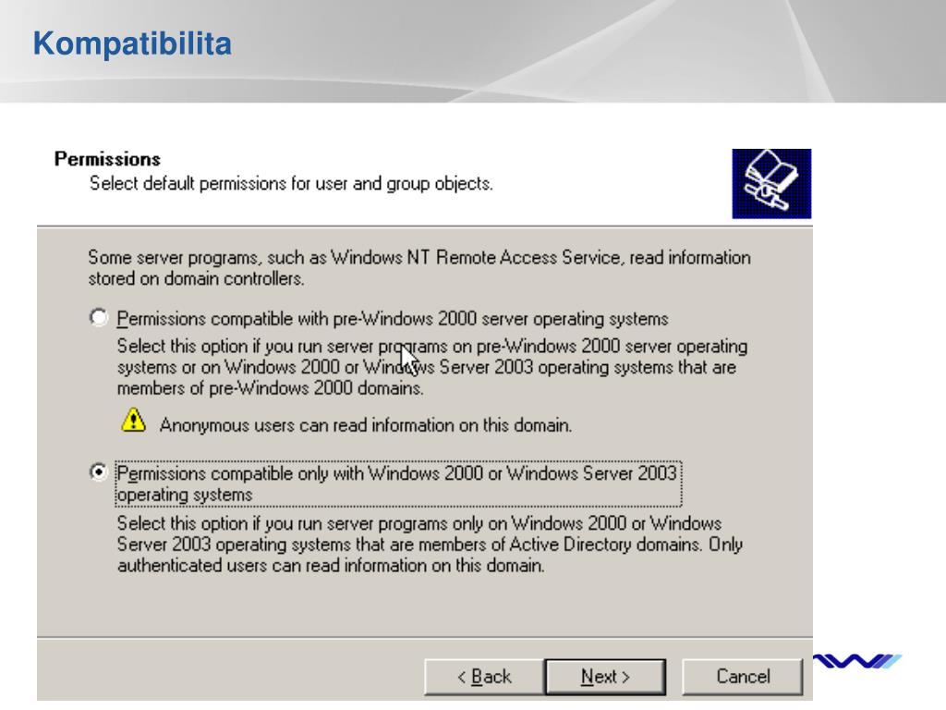Click the blue wave logo beside Cancel
Image resolution: width=946 pixels, height=710 pixels.
click(857, 661)
